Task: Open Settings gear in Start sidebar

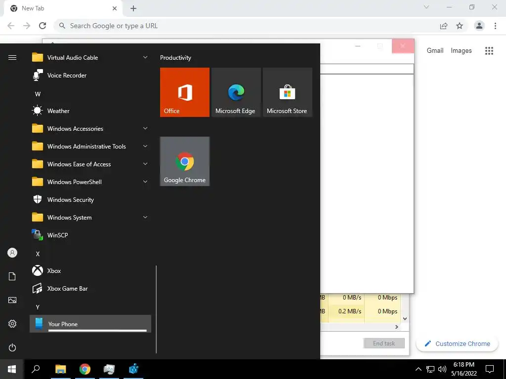Action: pyautogui.click(x=12, y=324)
